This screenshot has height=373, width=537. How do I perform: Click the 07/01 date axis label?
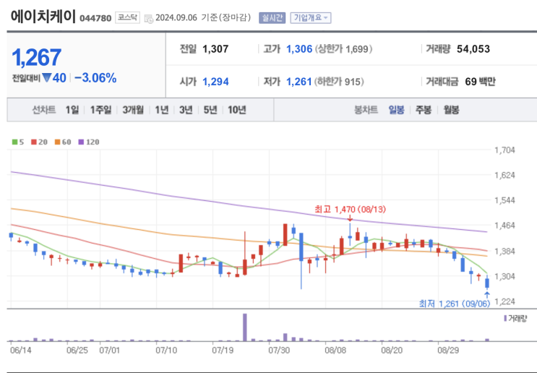[x=110, y=351]
